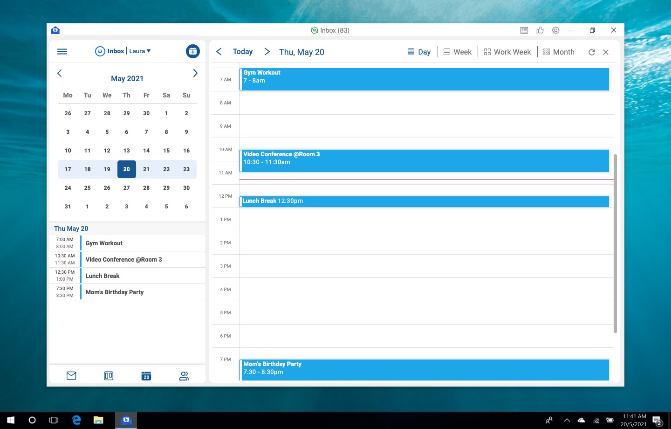The width and height of the screenshot is (671, 429).
Task: Open Task View on taskbar
Action: (x=54, y=420)
